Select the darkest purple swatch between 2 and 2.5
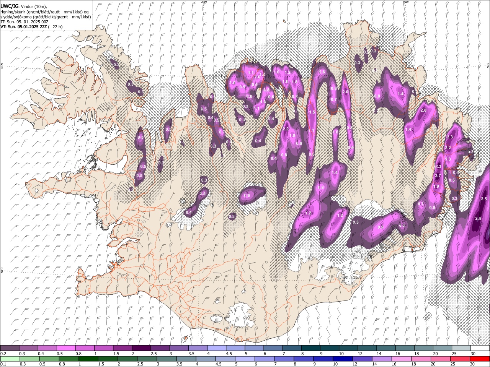This screenshot has width=490, height=367. tap(141, 348)
